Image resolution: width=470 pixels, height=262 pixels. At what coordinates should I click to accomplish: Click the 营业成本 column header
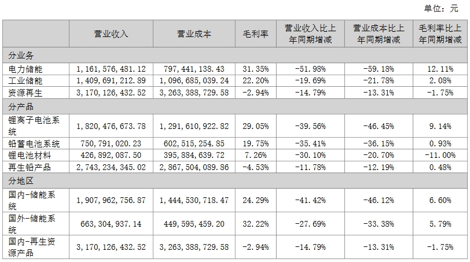(194, 34)
